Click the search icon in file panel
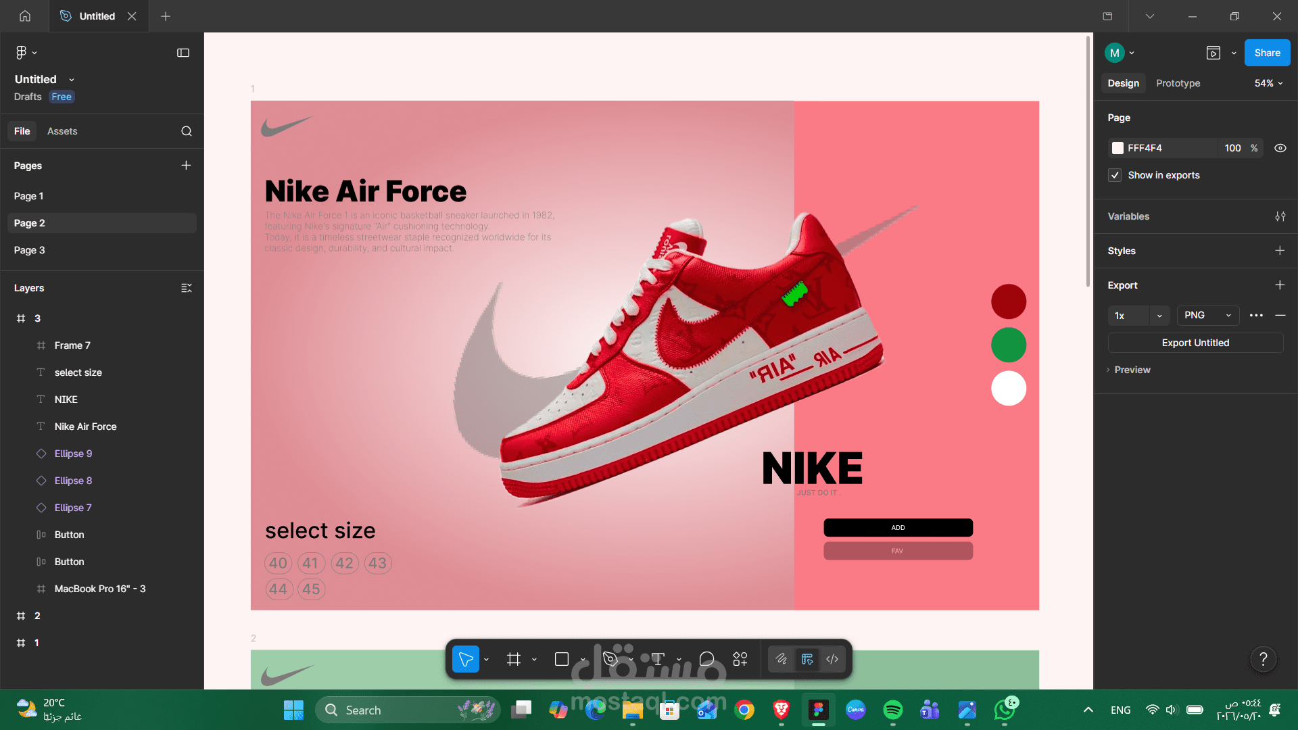This screenshot has width=1298, height=730. (187, 131)
